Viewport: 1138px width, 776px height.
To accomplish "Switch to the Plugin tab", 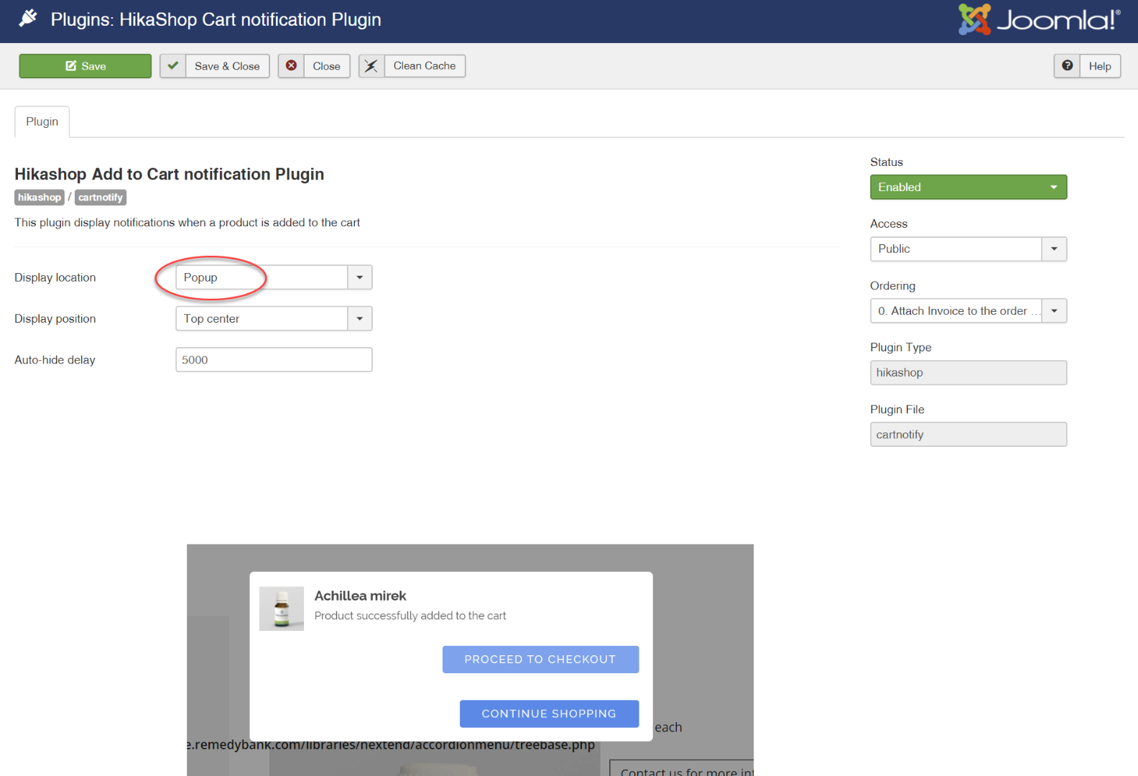I will [42, 121].
